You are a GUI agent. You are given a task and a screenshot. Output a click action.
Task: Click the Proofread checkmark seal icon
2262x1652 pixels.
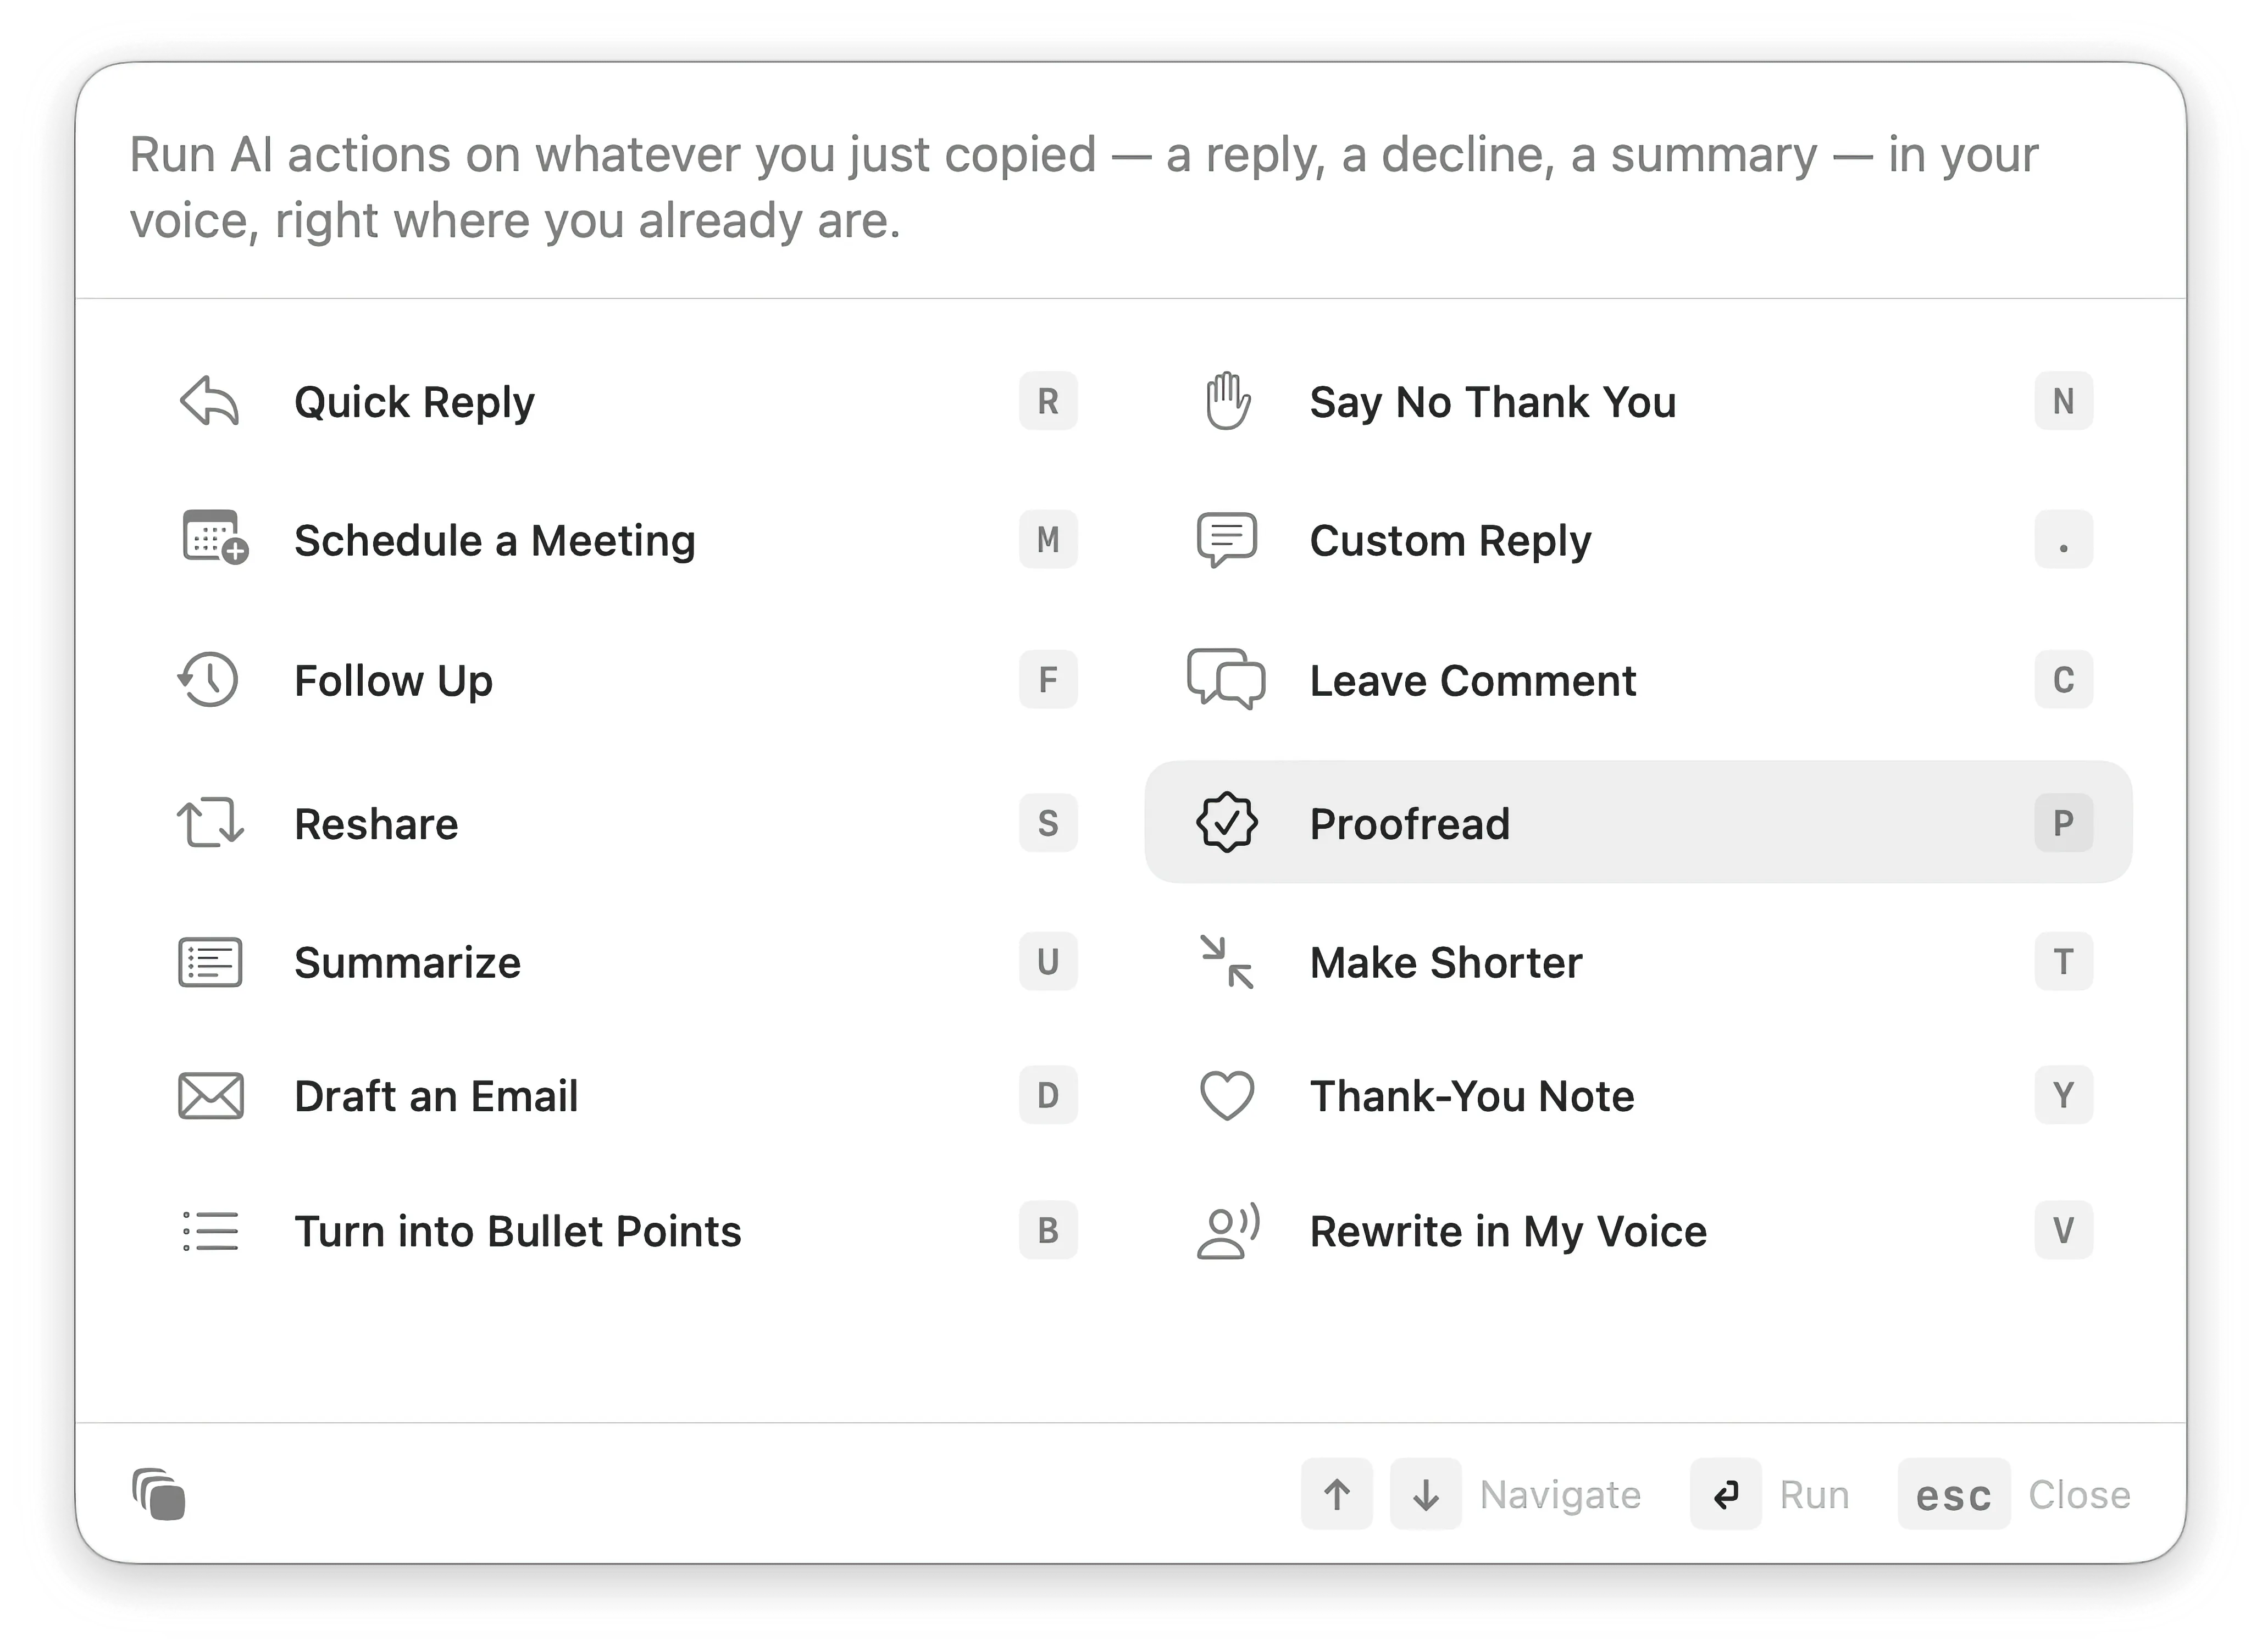(1227, 823)
